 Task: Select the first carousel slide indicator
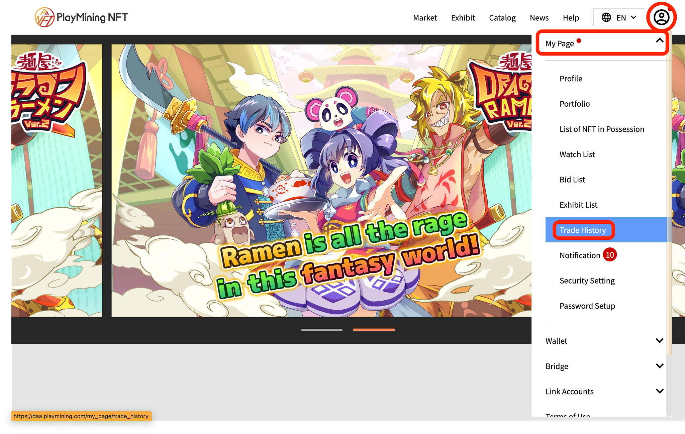click(x=322, y=330)
